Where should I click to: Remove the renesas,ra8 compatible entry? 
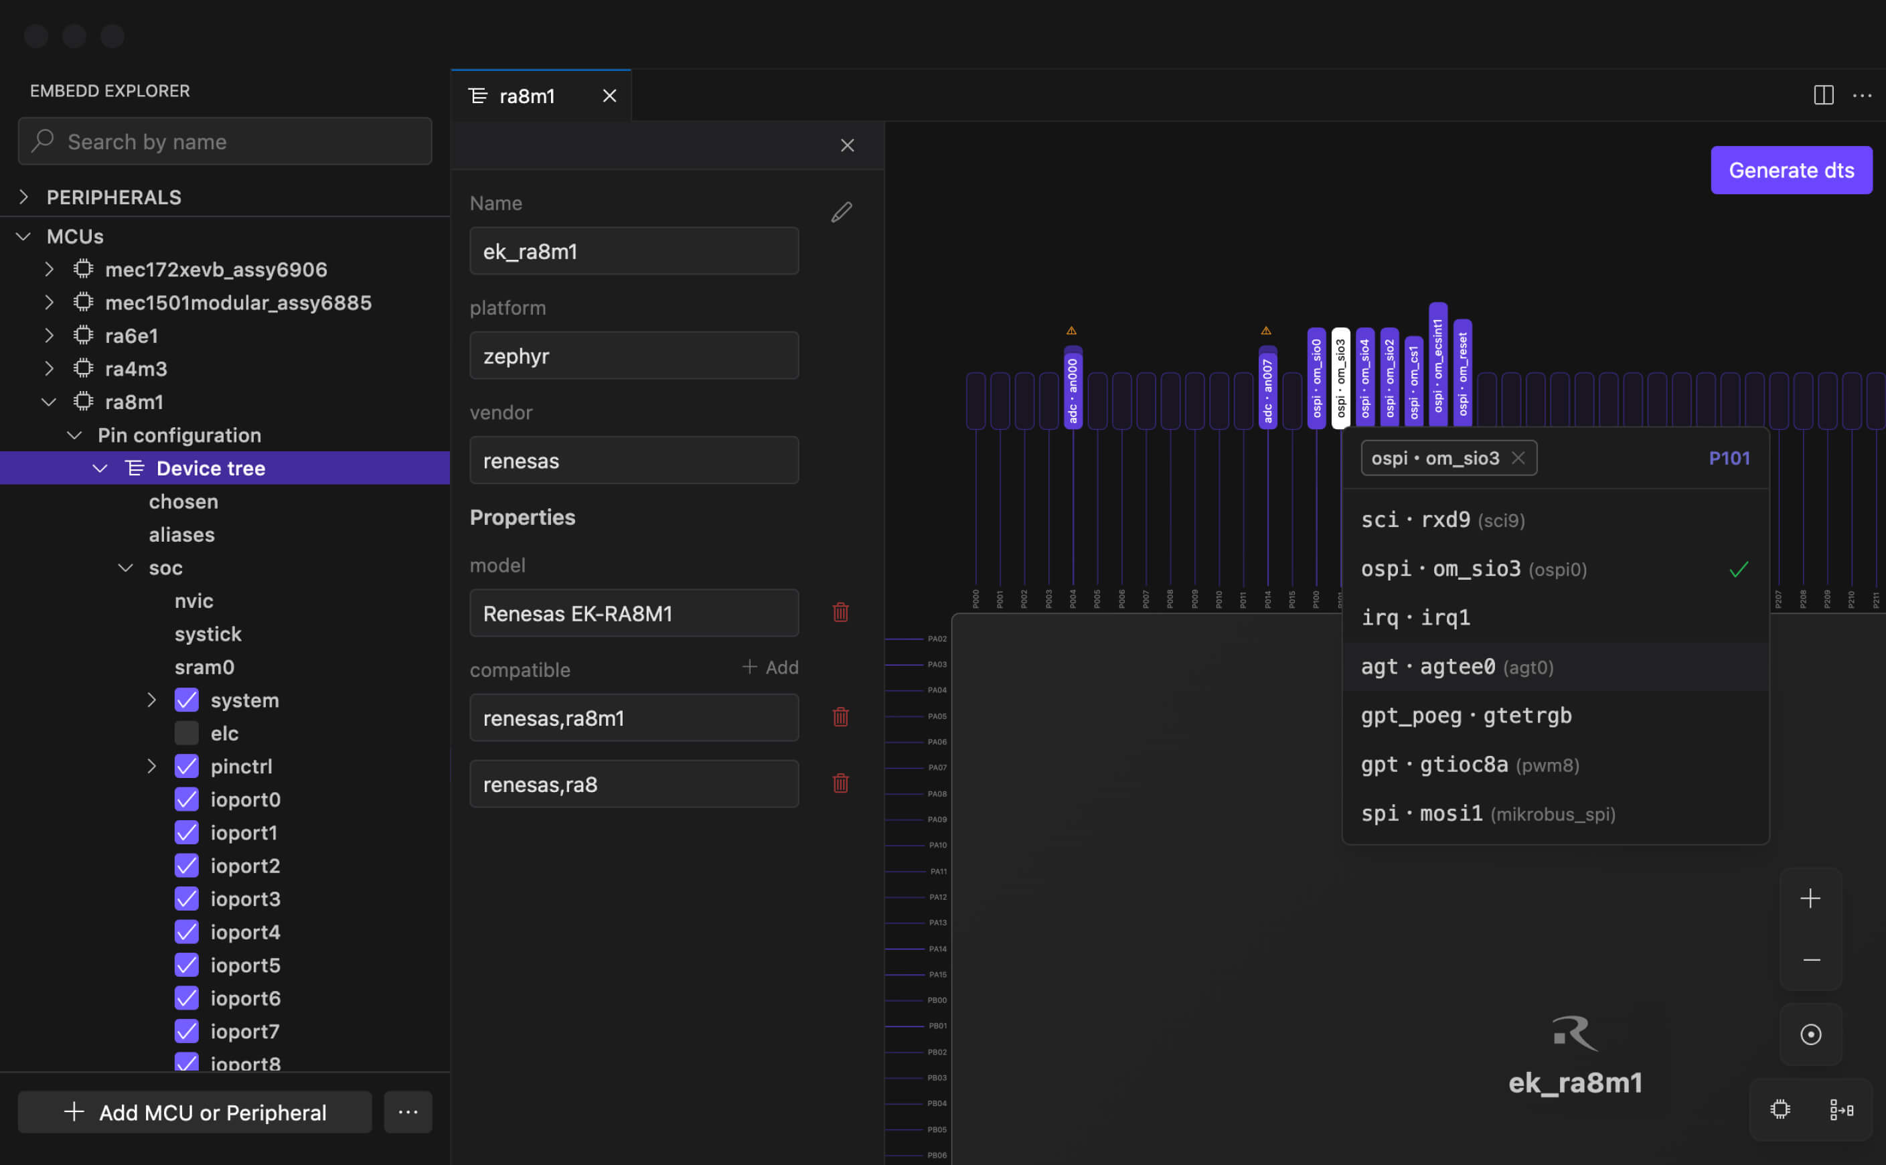(x=840, y=783)
